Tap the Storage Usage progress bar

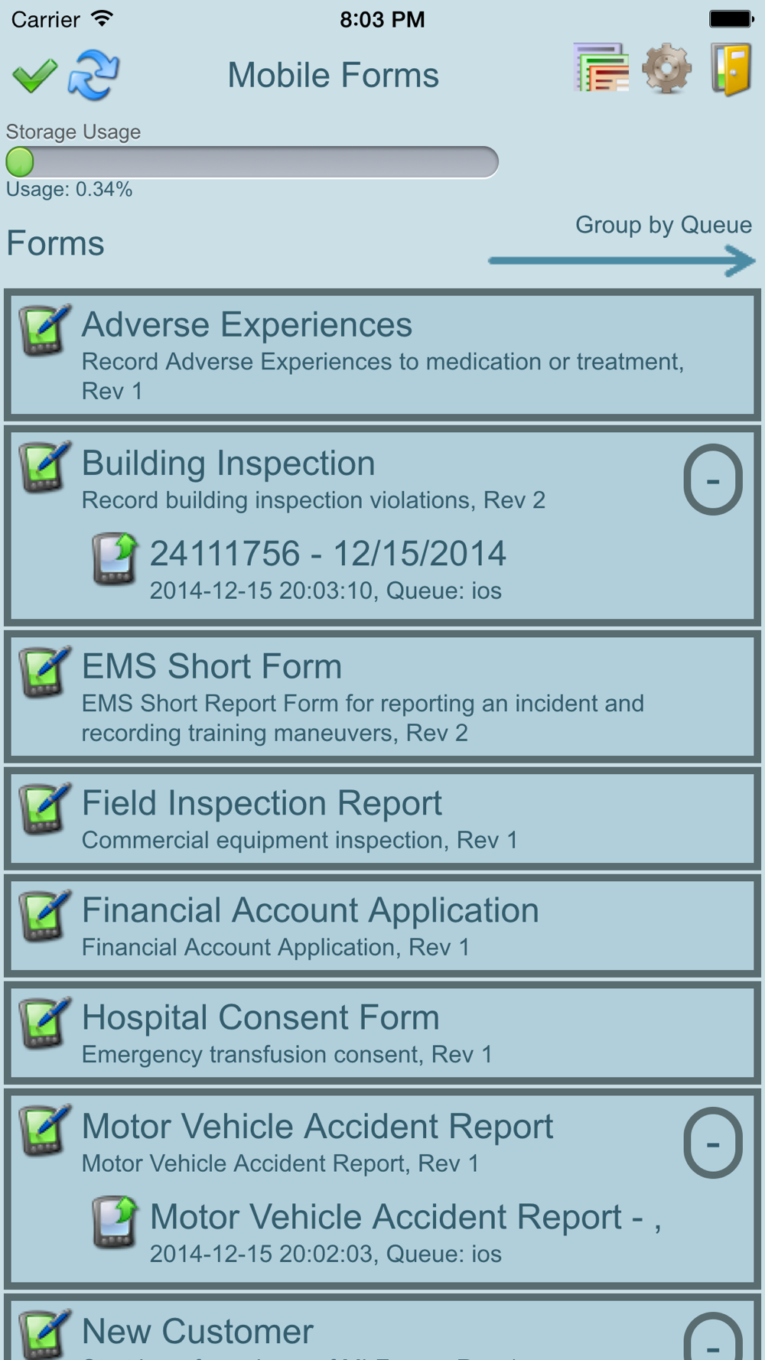[x=252, y=162]
